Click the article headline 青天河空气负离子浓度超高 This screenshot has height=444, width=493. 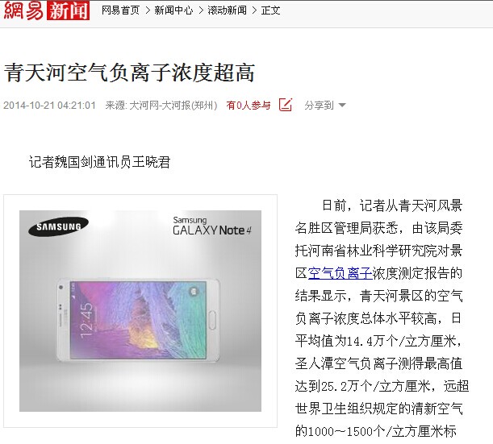tap(129, 73)
